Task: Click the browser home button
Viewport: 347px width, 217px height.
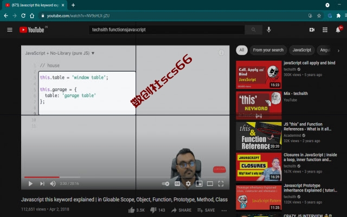Action: (x=32, y=16)
